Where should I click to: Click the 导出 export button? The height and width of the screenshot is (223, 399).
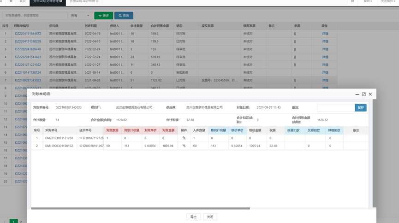(x=193, y=217)
